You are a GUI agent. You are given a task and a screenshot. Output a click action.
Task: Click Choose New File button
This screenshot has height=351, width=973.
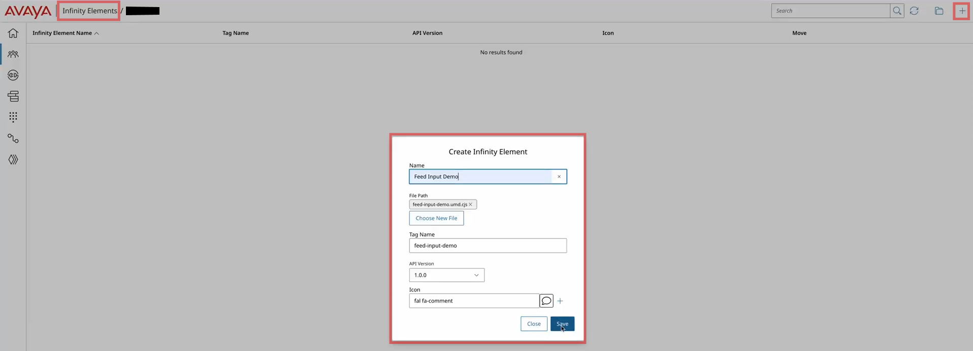tap(436, 218)
